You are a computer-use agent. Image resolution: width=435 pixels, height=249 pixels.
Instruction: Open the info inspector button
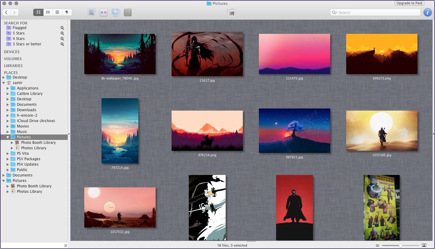click(427, 12)
